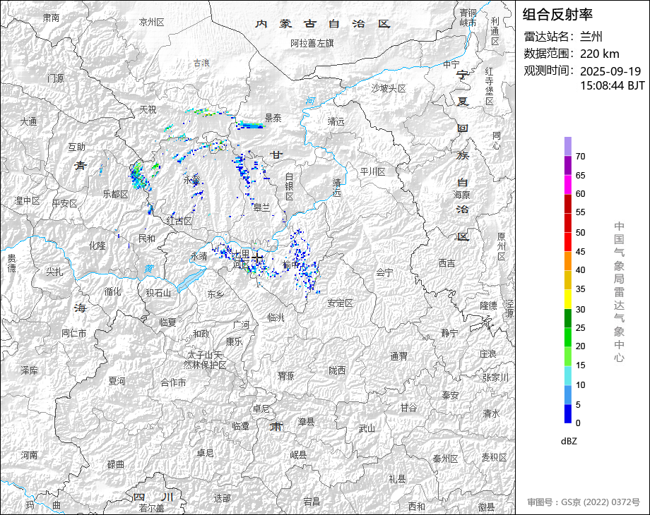Click the 肃南 map label
650x515 pixels.
coord(52,18)
